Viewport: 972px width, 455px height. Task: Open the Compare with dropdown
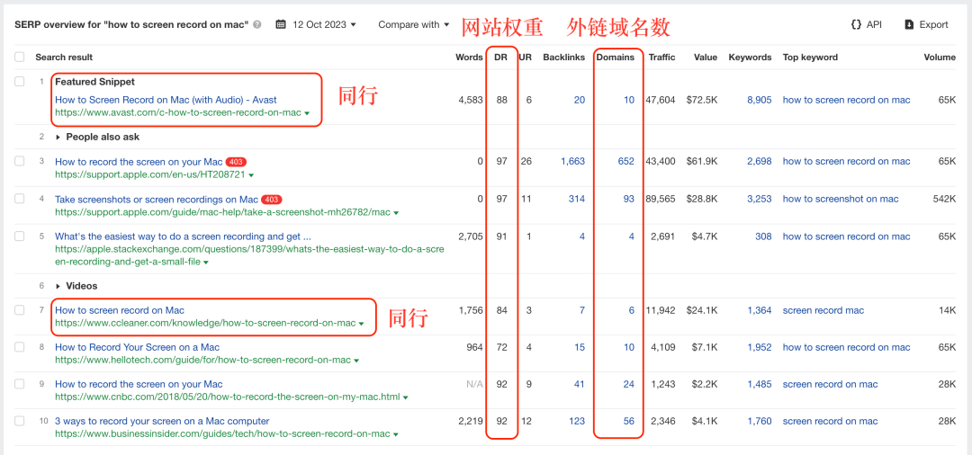pos(413,24)
